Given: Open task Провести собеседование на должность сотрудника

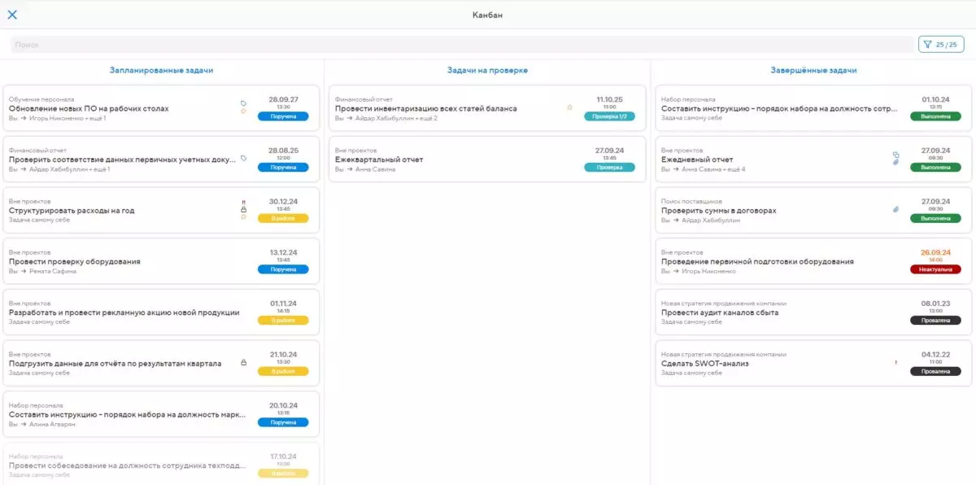Looking at the screenshot, I should [127, 465].
